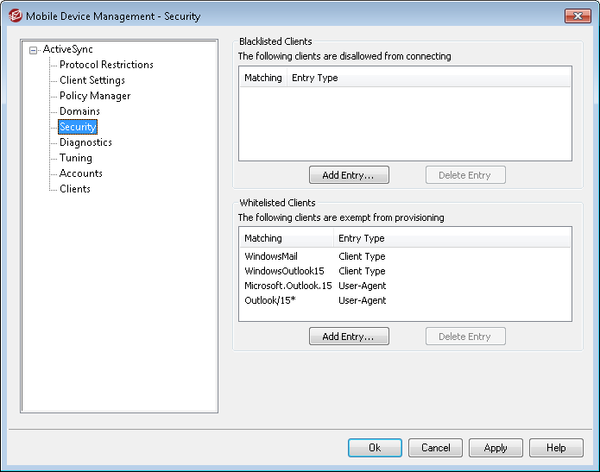Open Protocol Restrictions settings page
Image resolution: width=600 pixels, height=472 pixels.
(x=106, y=65)
